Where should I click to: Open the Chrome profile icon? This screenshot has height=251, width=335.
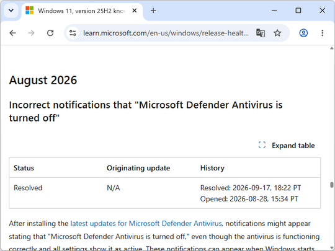click(x=303, y=33)
